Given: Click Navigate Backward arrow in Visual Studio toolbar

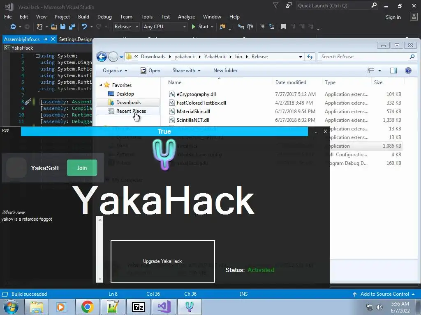Looking at the screenshot, I should 13,27.
